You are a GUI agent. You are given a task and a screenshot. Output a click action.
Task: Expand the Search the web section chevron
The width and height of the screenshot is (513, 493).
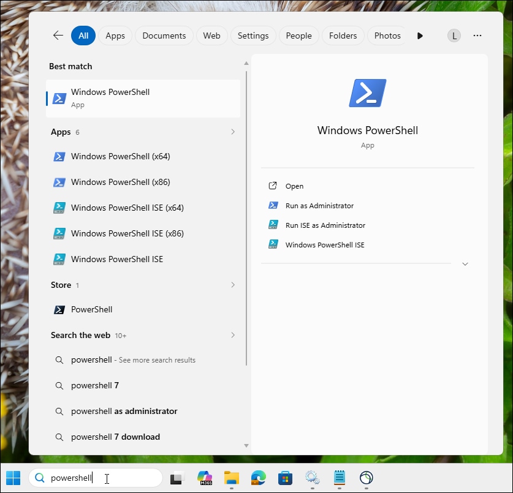pos(233,335)
